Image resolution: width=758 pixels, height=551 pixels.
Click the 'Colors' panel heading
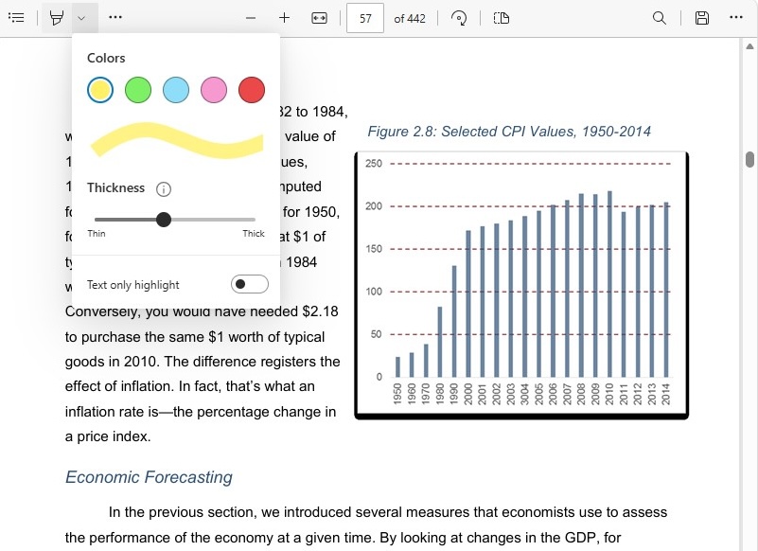pos(106,58)
